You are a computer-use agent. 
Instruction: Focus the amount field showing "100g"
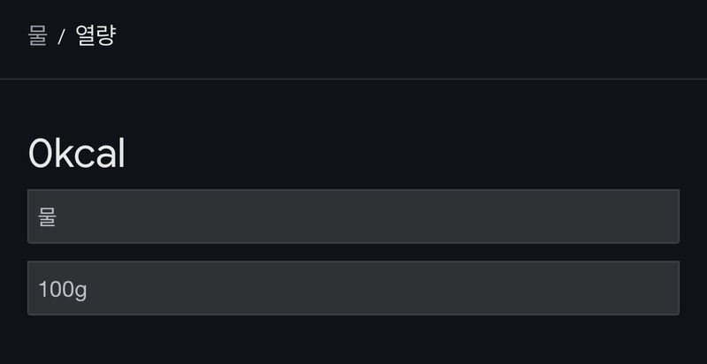[x=353, y=288]
